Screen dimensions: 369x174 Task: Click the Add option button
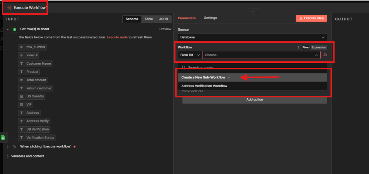click(254, 99)
